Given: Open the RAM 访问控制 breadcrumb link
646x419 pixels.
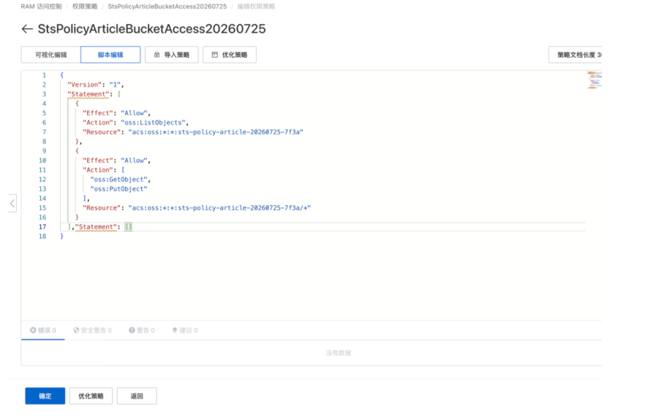Looking at the screenshot, I should tap(41, 7).
